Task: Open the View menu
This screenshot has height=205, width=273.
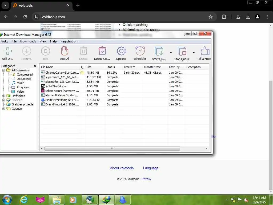Action: click(43, 41)
